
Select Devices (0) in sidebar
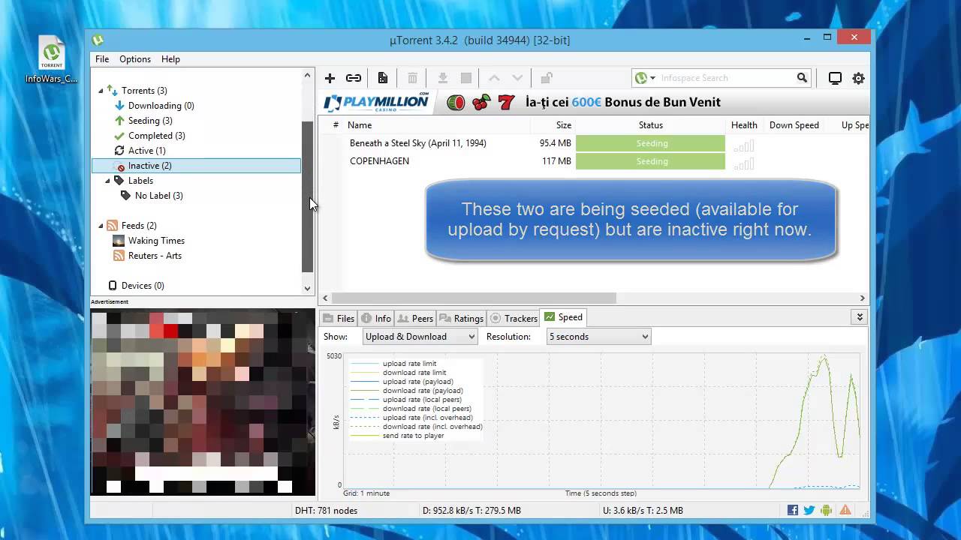(142, 286)
